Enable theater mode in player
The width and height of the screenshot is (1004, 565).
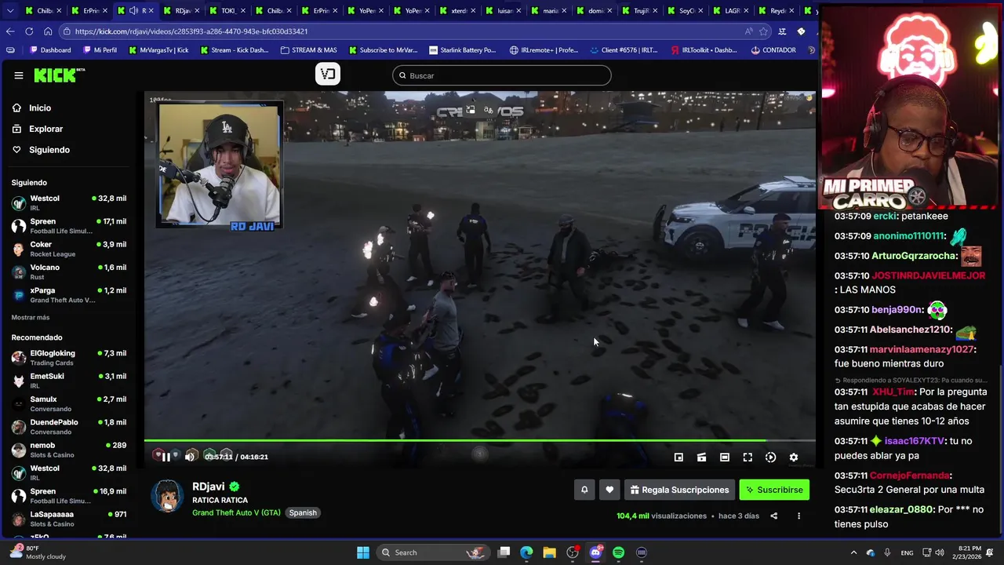[725, 457]
